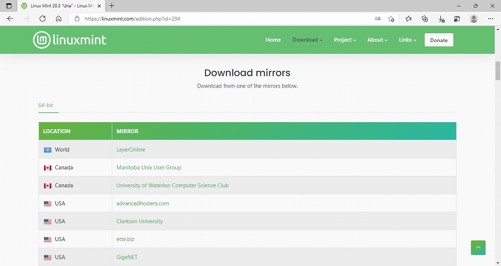The width and height of the screenshot is (501, 266).
Task: Expand the Project navigation dropdown
Action: click(x=345, y=40)
